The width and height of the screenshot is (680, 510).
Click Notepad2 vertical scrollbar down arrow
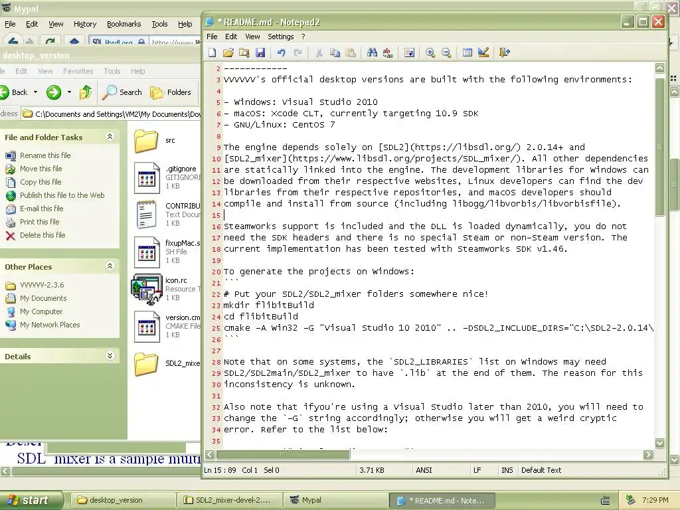(x=659, y=443)
